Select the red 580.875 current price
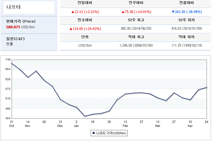 13,27
